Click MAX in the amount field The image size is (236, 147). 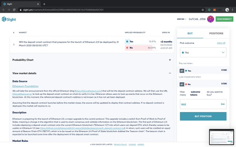pyautogui.click(x=184, y=104)
